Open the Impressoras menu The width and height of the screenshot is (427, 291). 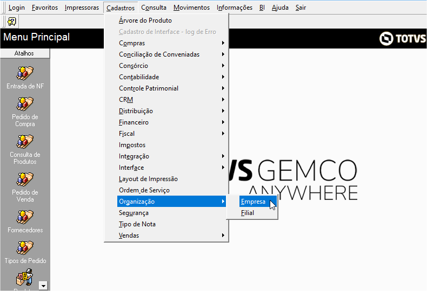[82, 8]
